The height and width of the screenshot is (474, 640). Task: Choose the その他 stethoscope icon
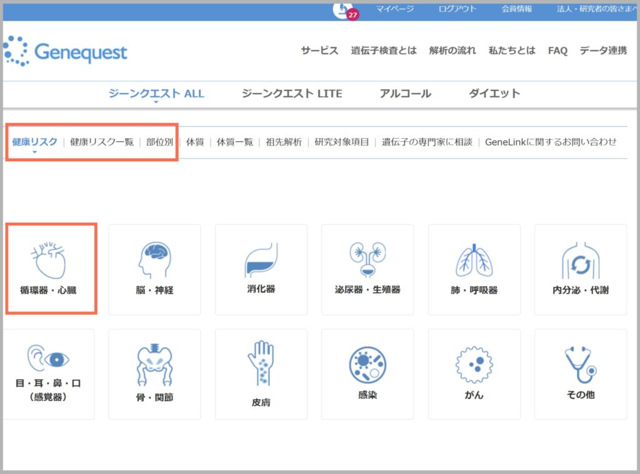[581, 365]
